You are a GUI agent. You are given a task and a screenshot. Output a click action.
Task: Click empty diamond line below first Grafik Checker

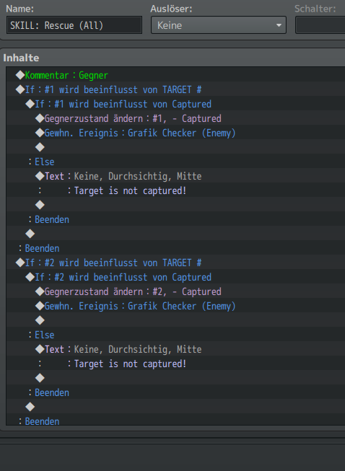click(x=175, y=147)
